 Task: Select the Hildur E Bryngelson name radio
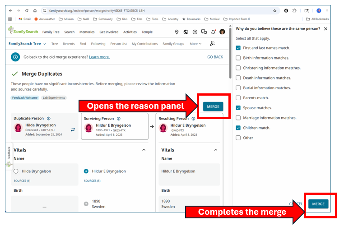86,171
